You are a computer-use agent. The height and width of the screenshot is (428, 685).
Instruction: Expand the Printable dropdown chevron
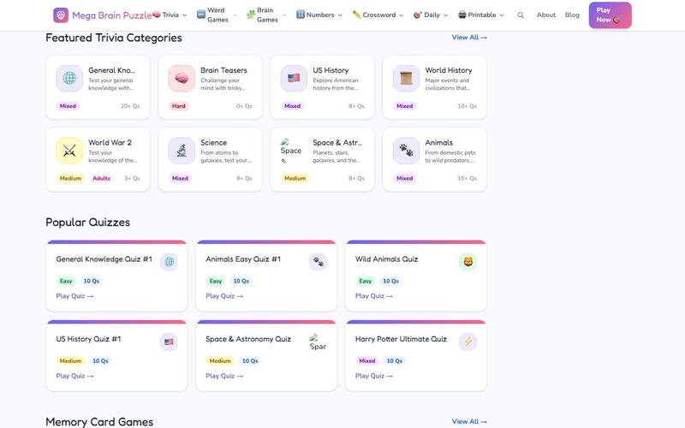(502, 15)
